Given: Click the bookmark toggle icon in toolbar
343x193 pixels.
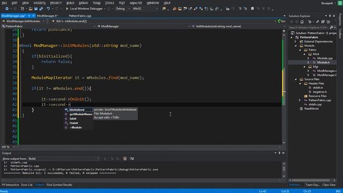Looking at the screenshot, I should [x=252, y=9].
